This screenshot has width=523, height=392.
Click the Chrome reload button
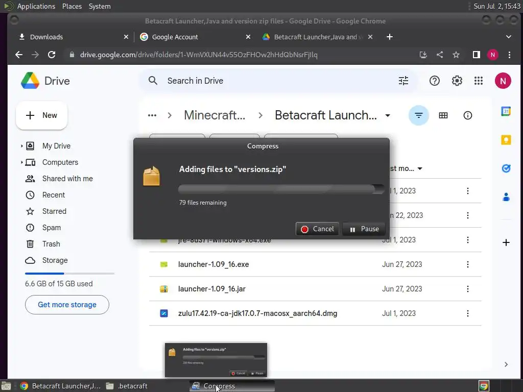coord(52,55)
